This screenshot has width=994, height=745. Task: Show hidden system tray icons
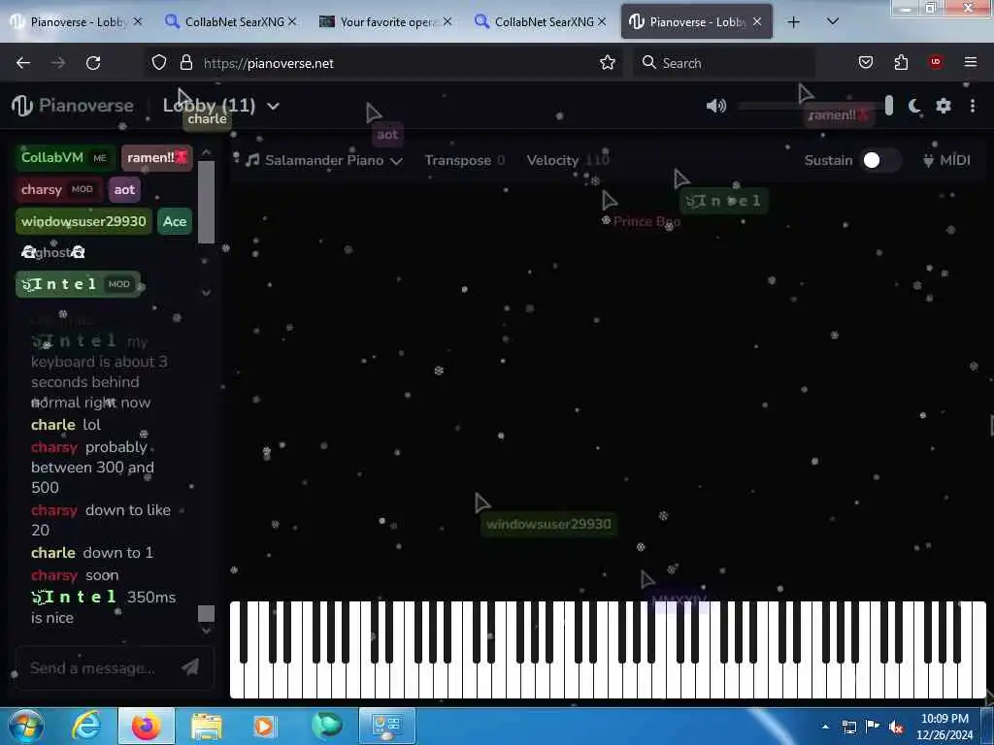(x=825, y=727)
